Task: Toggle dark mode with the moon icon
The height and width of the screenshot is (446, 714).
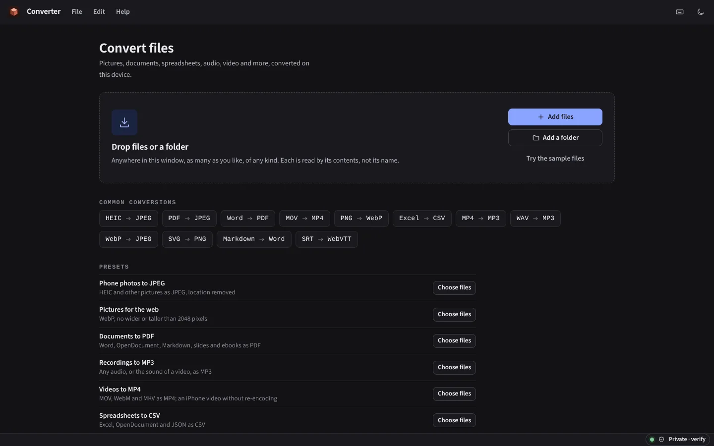Action: 701,12
